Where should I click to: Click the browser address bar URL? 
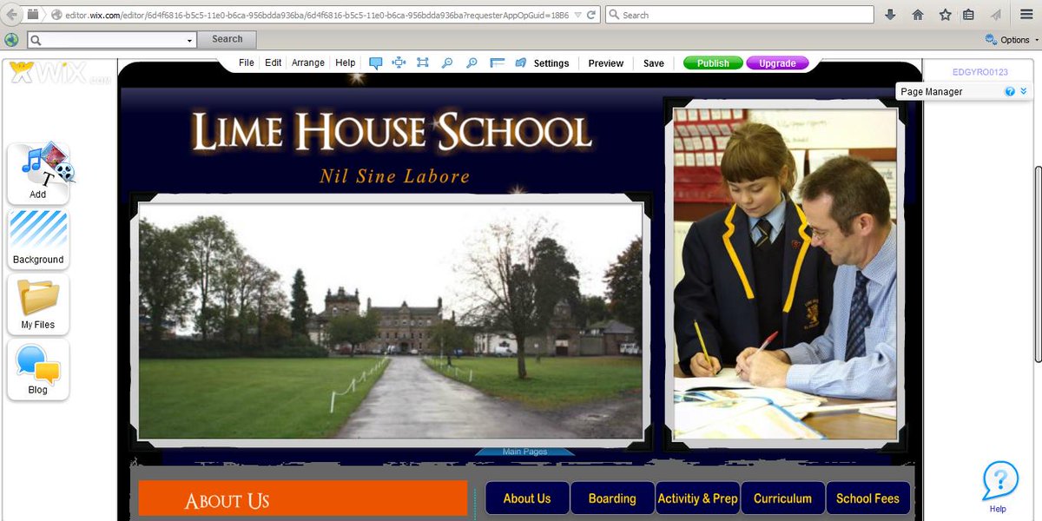[317, 15]
